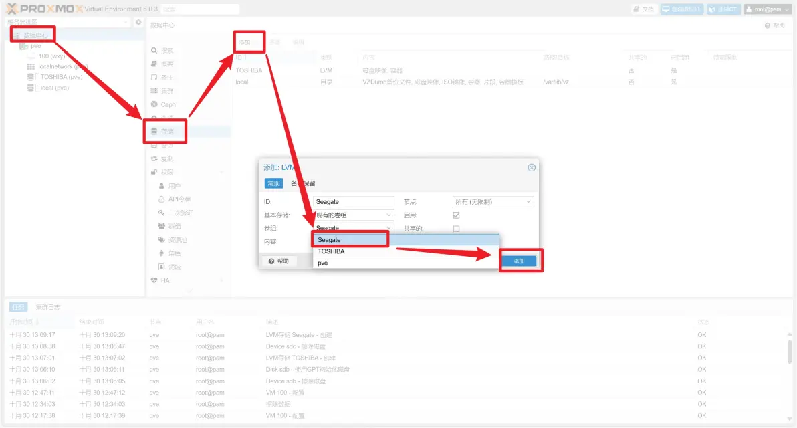Click the 帮助 (Help) button
797x428 pixels.
pyautogui.click(x=279, y=261)
